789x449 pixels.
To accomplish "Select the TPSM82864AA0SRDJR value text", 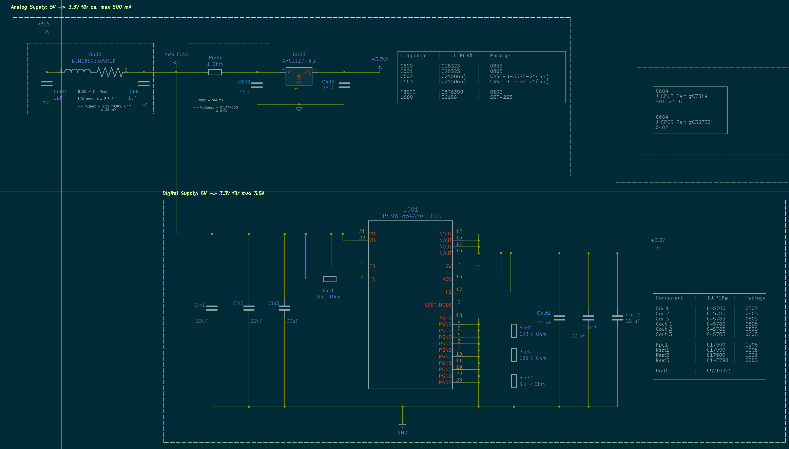I will [410, 216].
